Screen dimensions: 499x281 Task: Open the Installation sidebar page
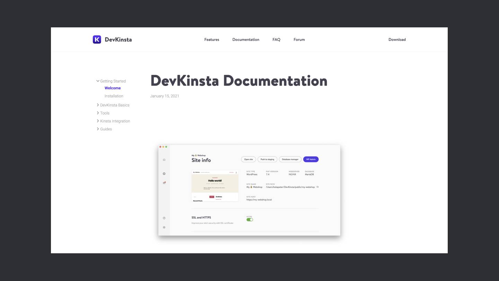click(114, 96)
